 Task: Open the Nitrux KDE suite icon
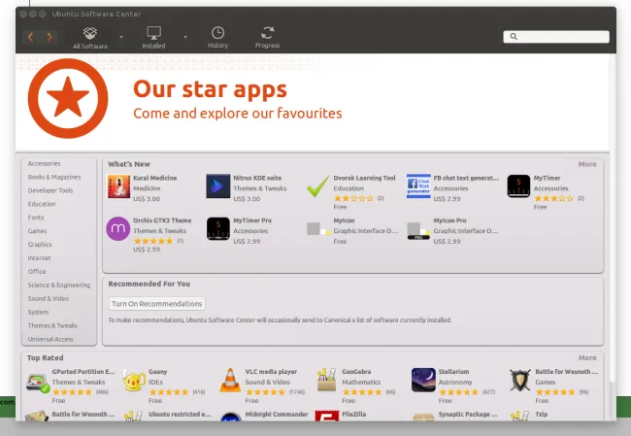(x=218, y=186)
